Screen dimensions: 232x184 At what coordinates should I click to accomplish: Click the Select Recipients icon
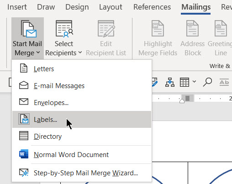click(x=64, y=29)
